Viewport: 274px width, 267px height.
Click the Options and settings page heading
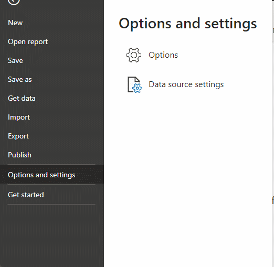(x=188, y=24)
